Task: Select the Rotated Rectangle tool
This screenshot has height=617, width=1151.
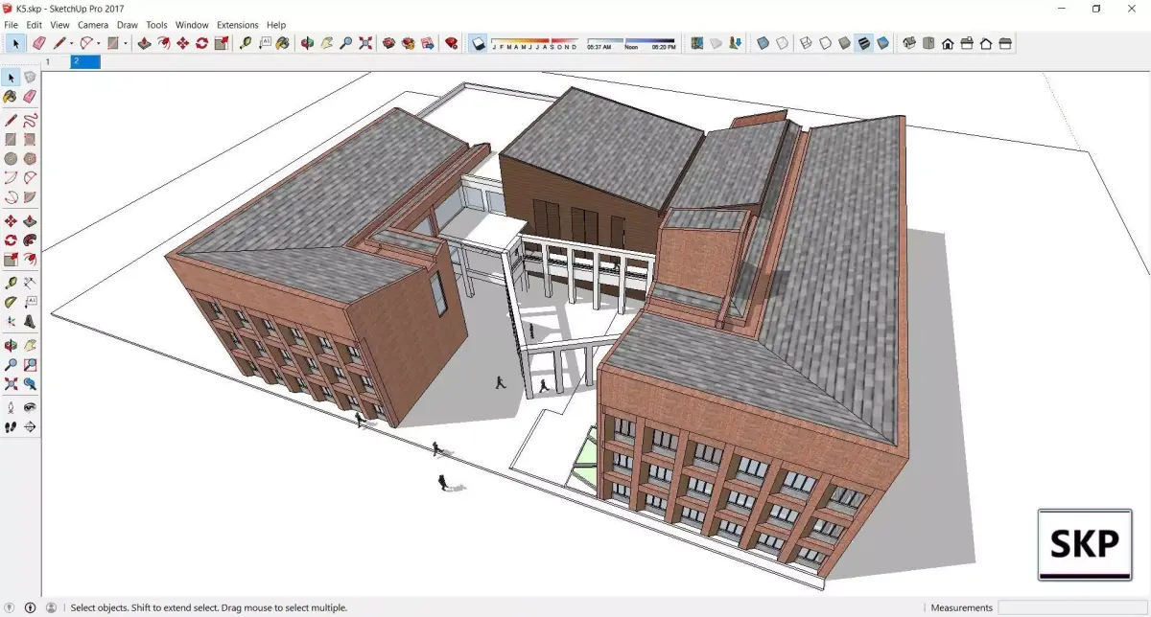Action: coord(30,140)
